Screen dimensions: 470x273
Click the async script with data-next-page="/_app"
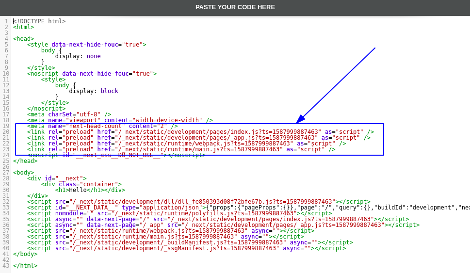223,225
